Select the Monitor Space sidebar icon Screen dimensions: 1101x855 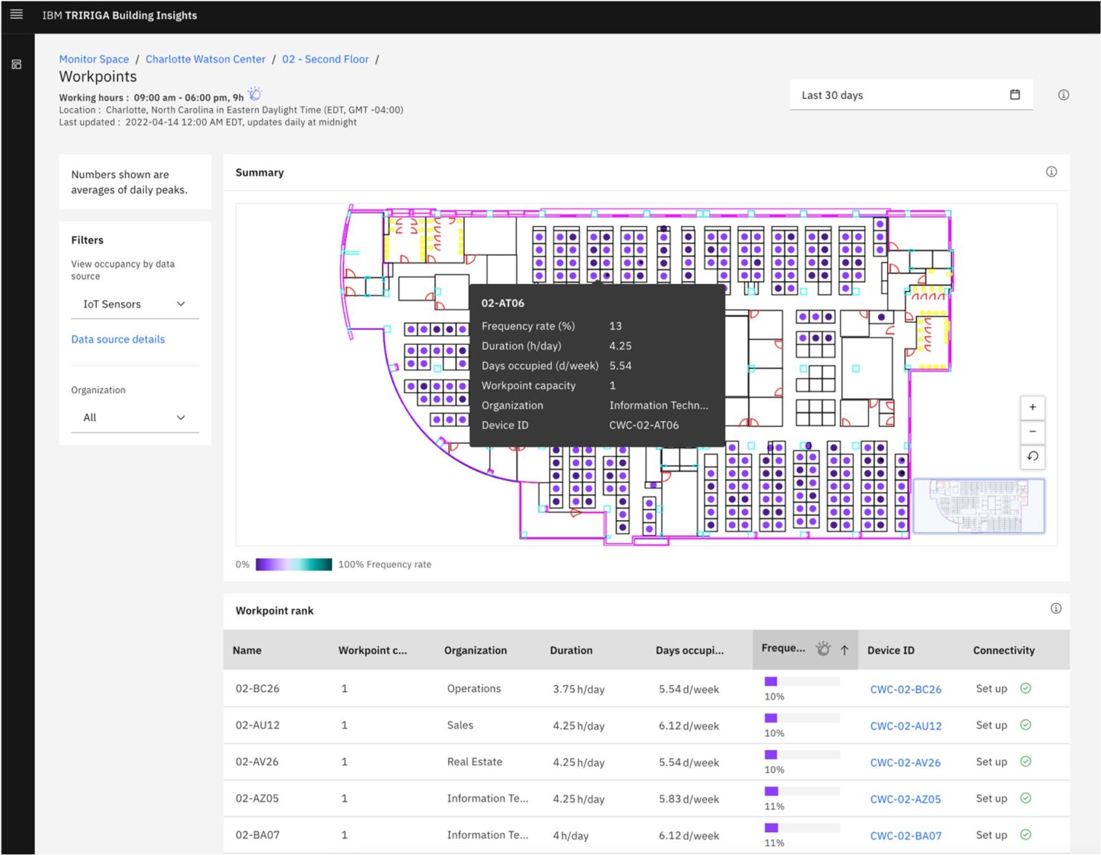(x=16, y=64)
